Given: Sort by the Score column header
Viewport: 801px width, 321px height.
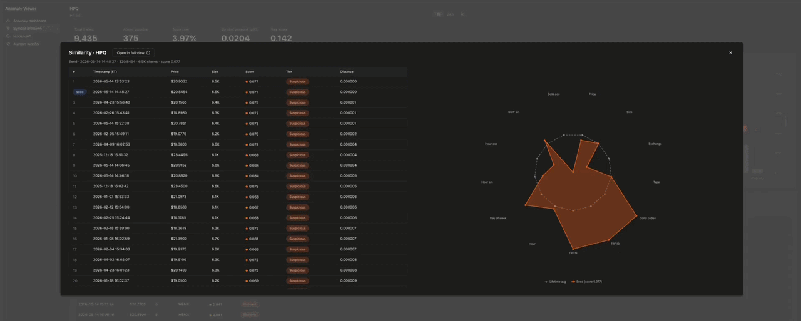Looking at the screenshot, I should coord(250,72).
